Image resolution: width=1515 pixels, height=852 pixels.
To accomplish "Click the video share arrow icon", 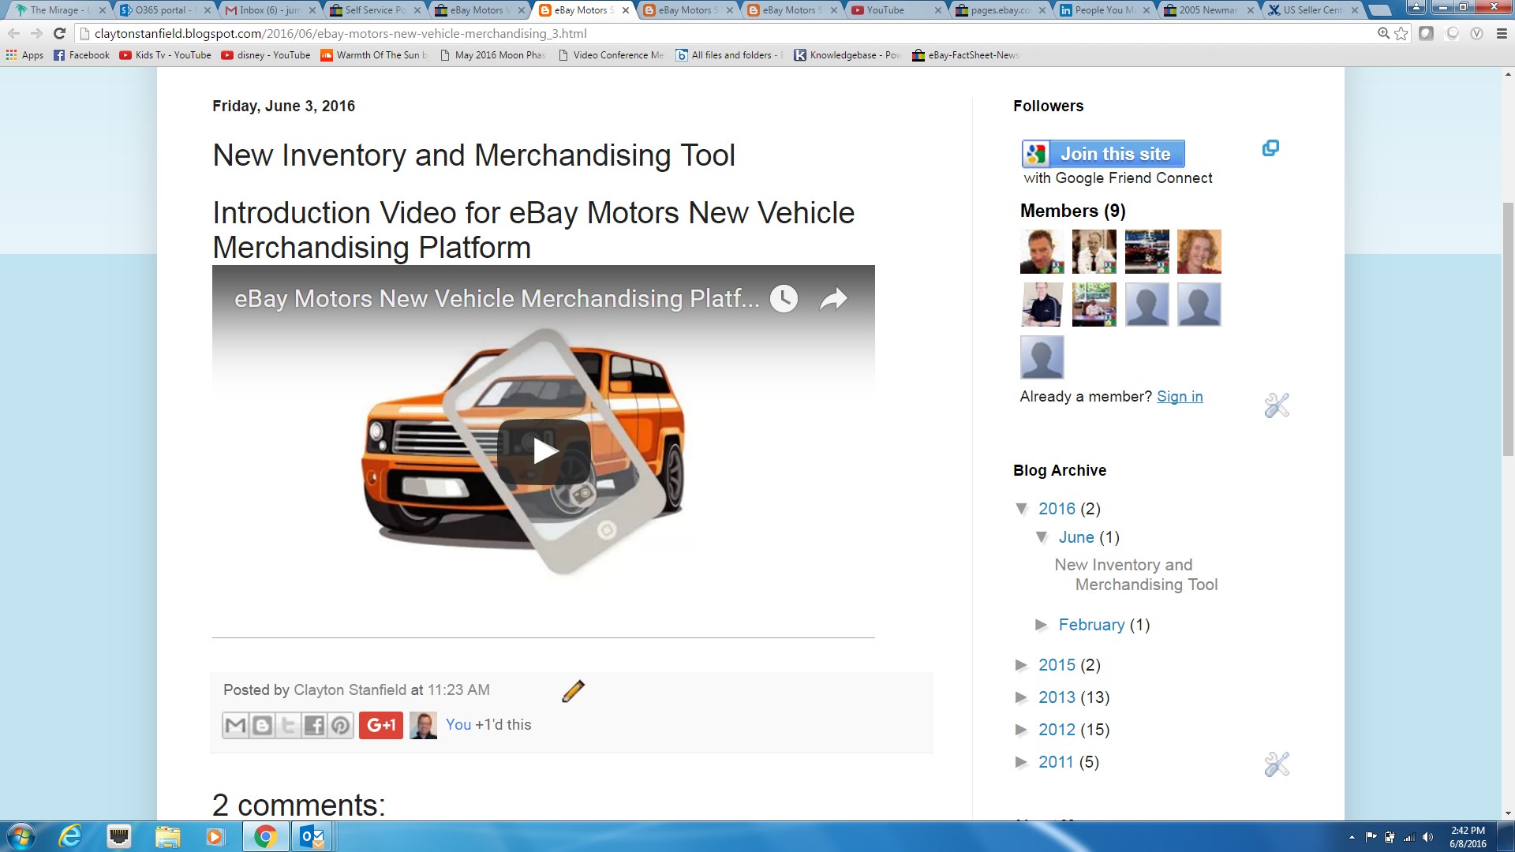I will (x=832, y=298).
